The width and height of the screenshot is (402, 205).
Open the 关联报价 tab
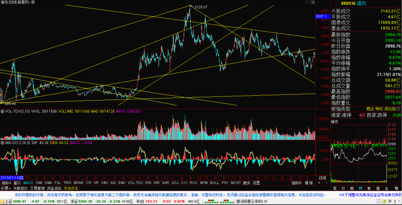click(x=20, y=188)
